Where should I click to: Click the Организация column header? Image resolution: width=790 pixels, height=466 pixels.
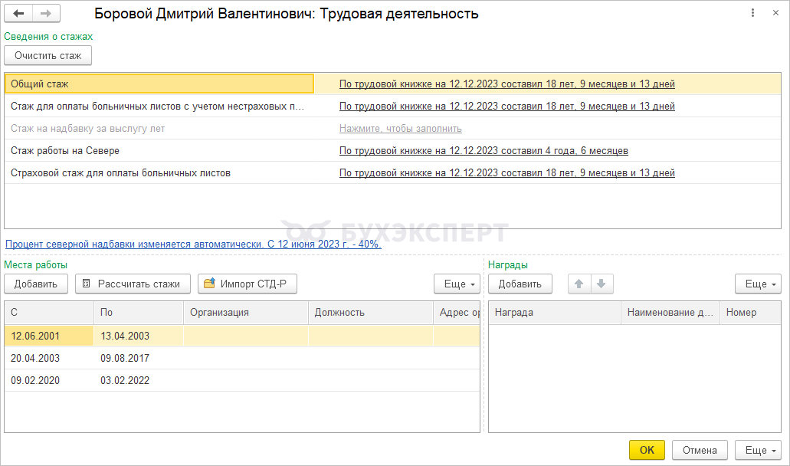[x=246, y=313]
